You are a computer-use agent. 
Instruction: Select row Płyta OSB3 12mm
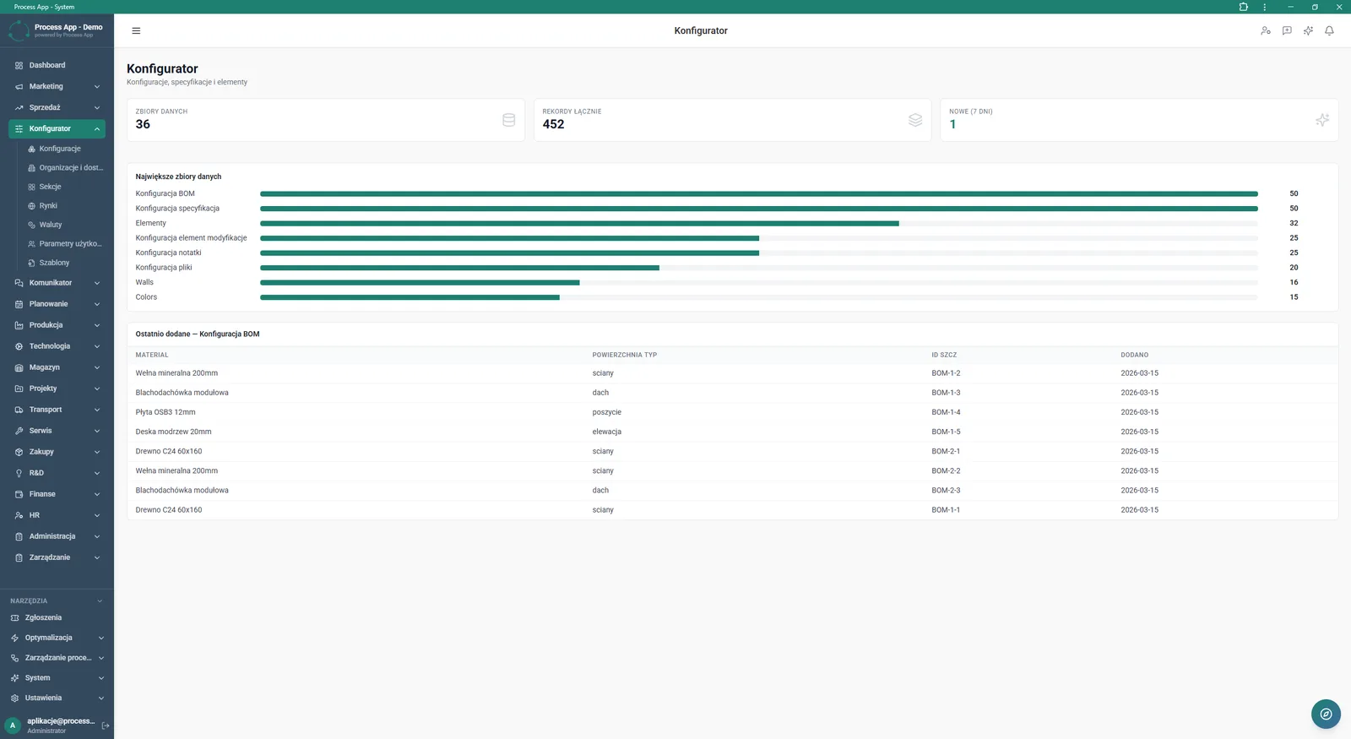click(x=732, y=412)
